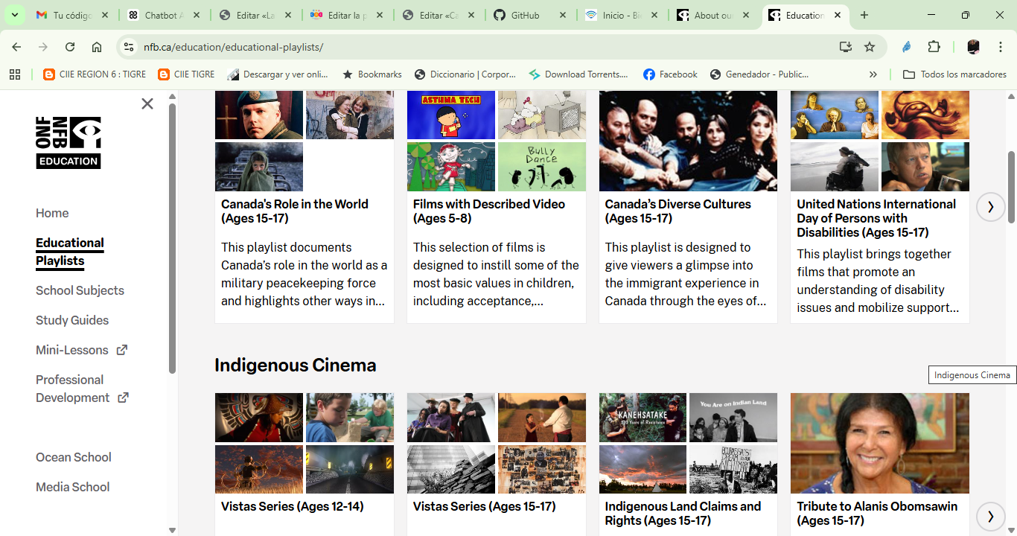The height and width of the screenshot is (536, 1017).
Task: Select the Chatbot browser tab
Action: pos(159,14)
